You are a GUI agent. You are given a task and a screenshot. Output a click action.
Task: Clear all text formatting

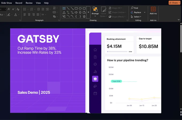pos(18,9)
